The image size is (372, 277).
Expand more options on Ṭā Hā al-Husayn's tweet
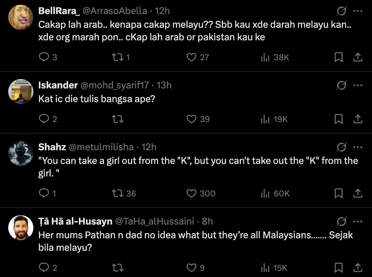tap(358, 221)
